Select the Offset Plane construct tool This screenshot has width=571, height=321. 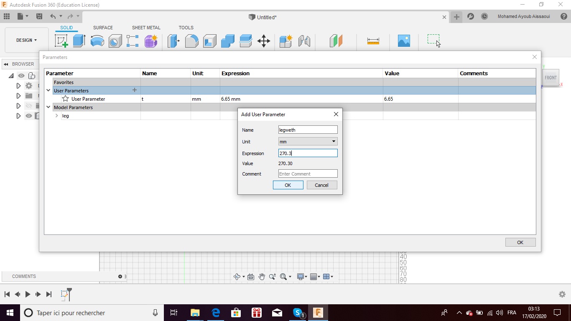click(336, 41)
